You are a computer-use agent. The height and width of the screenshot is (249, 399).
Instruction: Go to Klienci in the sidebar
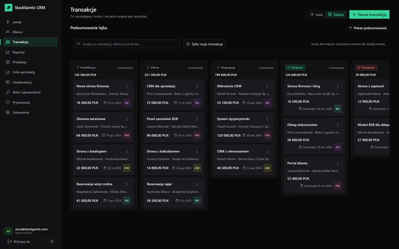(30, 32)
